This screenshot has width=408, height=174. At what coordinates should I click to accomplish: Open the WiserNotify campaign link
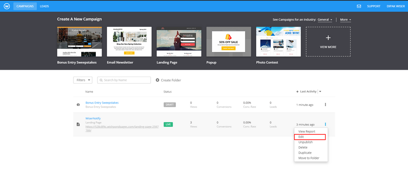(93, 119)
